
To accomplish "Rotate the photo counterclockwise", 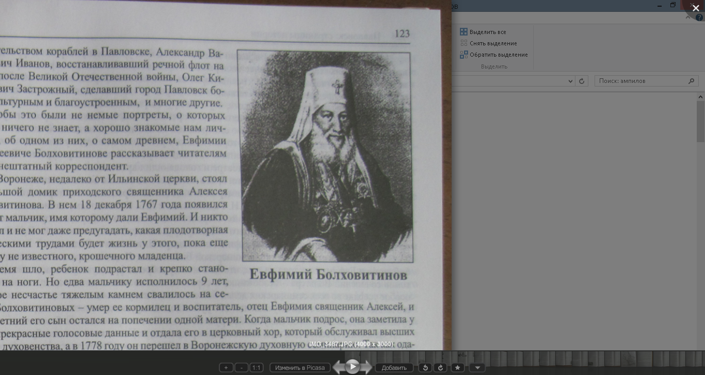I will coord(425,367).
